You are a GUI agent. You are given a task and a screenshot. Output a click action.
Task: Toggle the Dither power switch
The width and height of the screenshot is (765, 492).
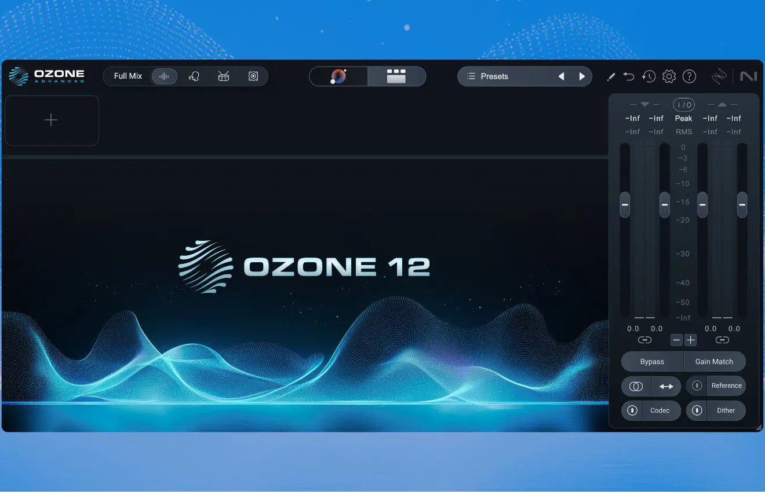point(697,410)
